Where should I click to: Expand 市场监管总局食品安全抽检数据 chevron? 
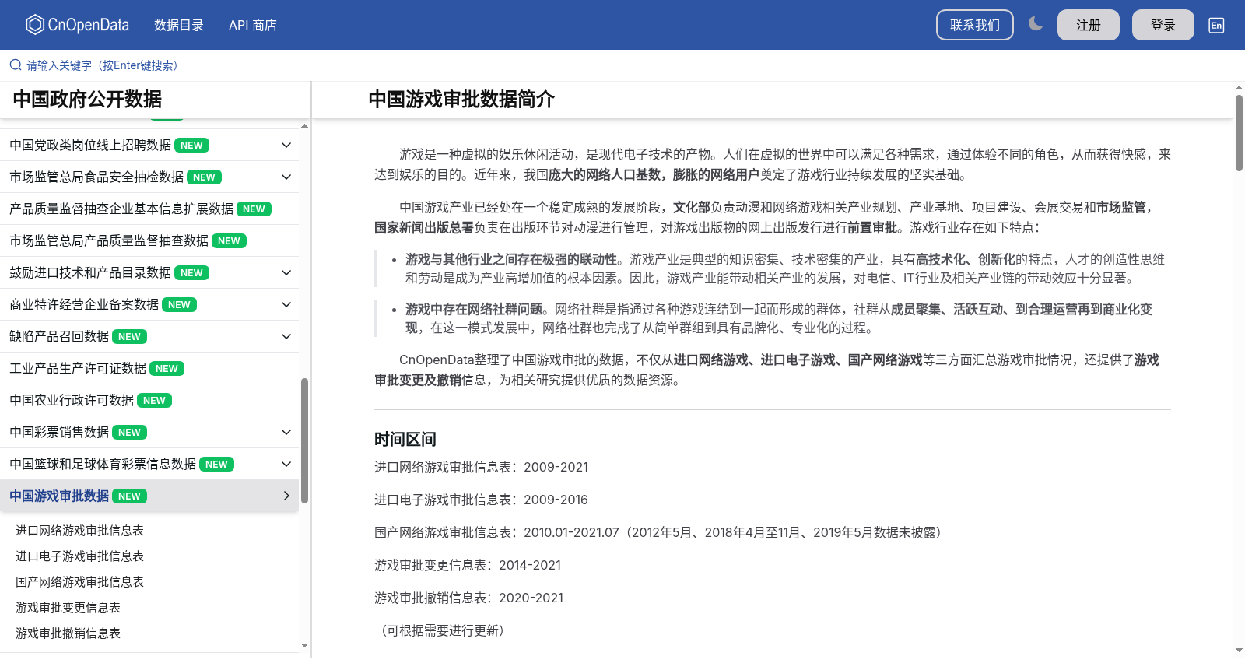click(286, 177)
